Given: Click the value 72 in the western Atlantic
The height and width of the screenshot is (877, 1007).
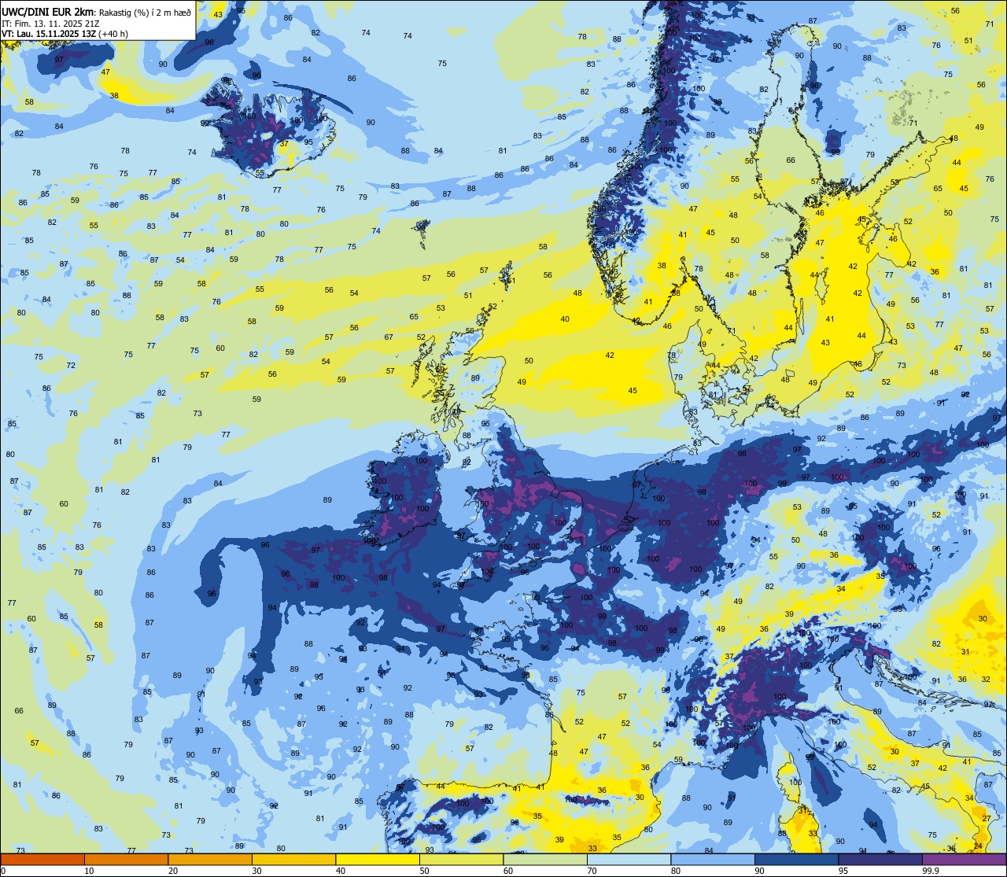Looking at the screenshot, I should point(71,365).
